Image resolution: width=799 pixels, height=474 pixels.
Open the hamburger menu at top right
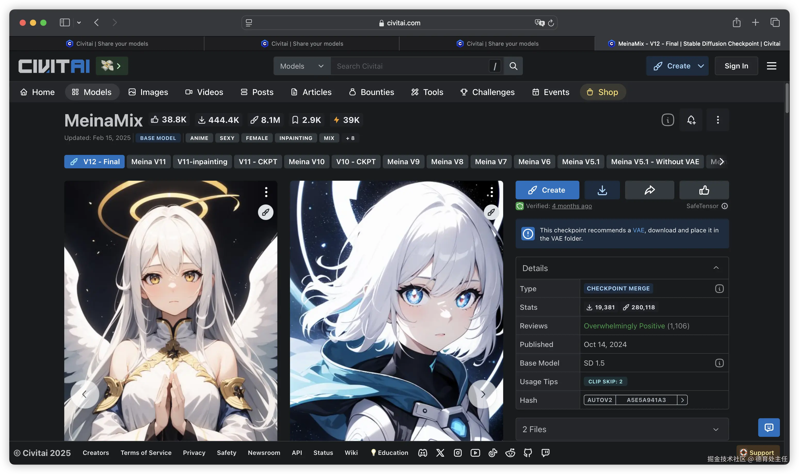[x=771, y=66]
